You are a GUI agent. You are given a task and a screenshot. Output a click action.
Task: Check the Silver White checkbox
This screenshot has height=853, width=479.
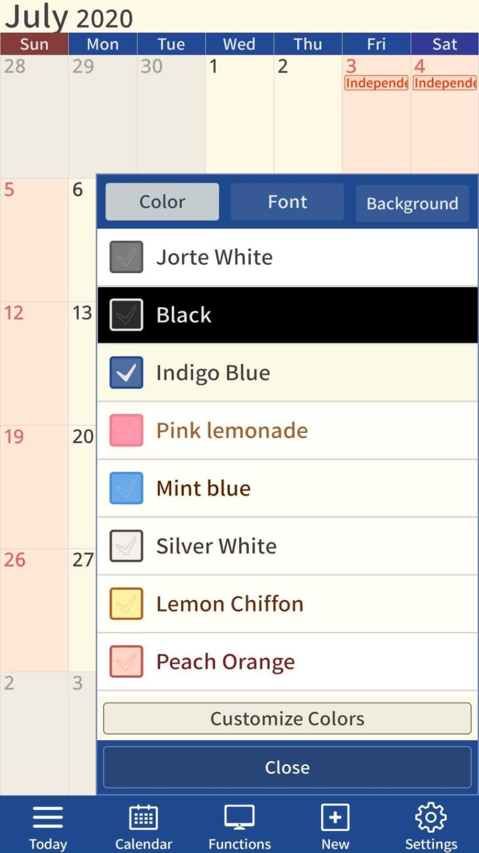click(x=126, y=546)
